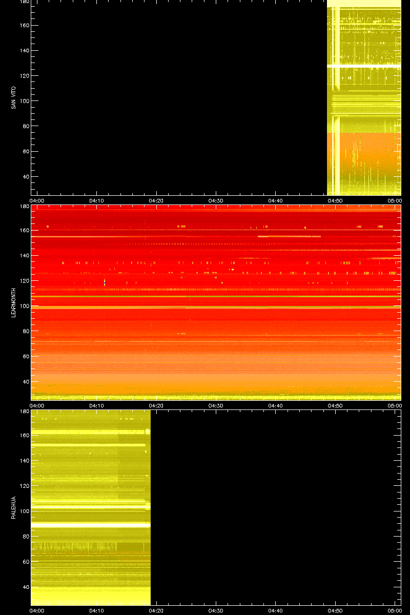
Task: Click the 100 tick on Learmonth axis
Action: tap(24, 306)
